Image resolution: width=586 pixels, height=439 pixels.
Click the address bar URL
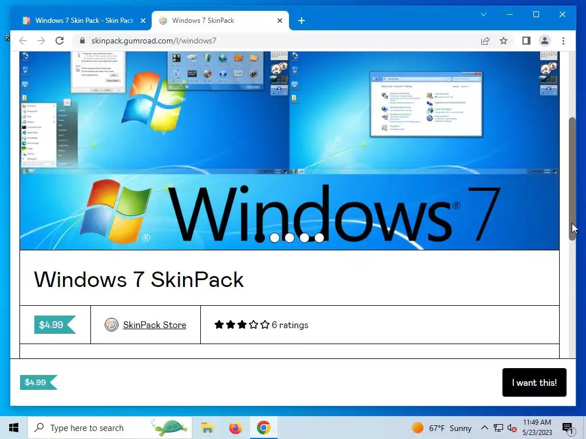click(x=154, y=41)
